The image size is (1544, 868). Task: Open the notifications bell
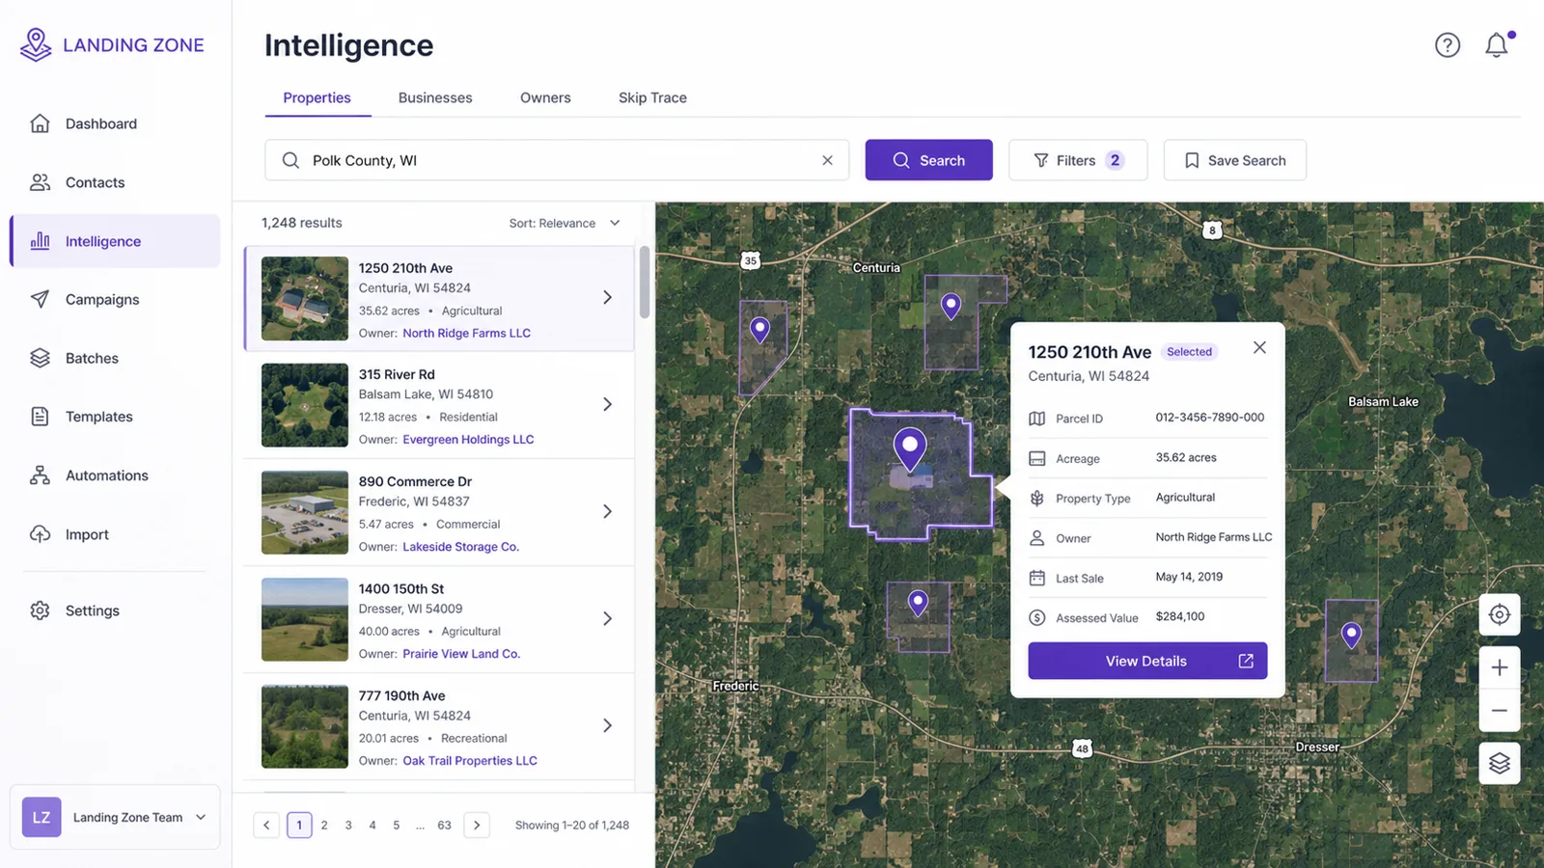[1497, 45]
